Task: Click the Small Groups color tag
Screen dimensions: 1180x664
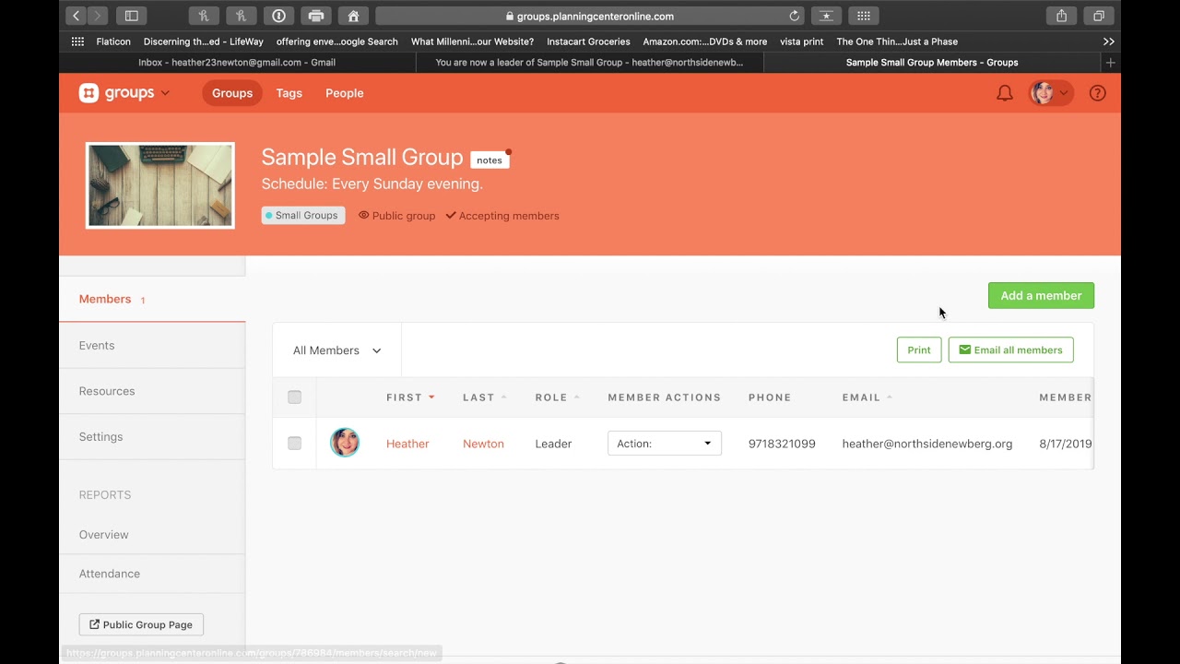Action: 303,216
